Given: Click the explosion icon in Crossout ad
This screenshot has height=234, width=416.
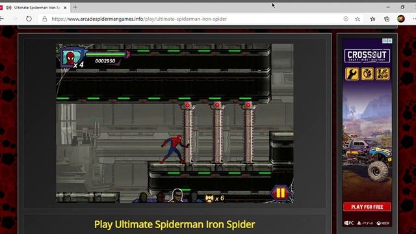Looking at the screenshot, I should tap(383, 73).
